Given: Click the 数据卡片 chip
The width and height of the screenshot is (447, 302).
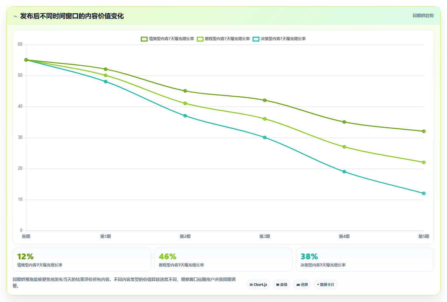Looking at the screenshot, I should [x=326, y=285].
